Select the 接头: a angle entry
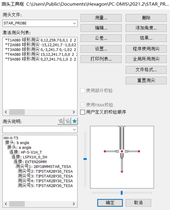Screen dimensions: 170x210 pos(19,147)
